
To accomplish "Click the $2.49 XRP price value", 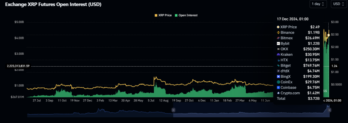I will (x=315, y=27).
